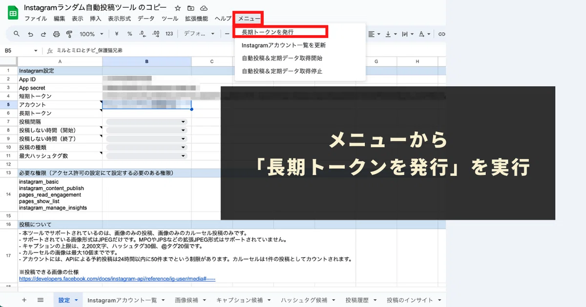Open the 表示形式 menu
586x307 pixels.
click(x=119, y=19)
